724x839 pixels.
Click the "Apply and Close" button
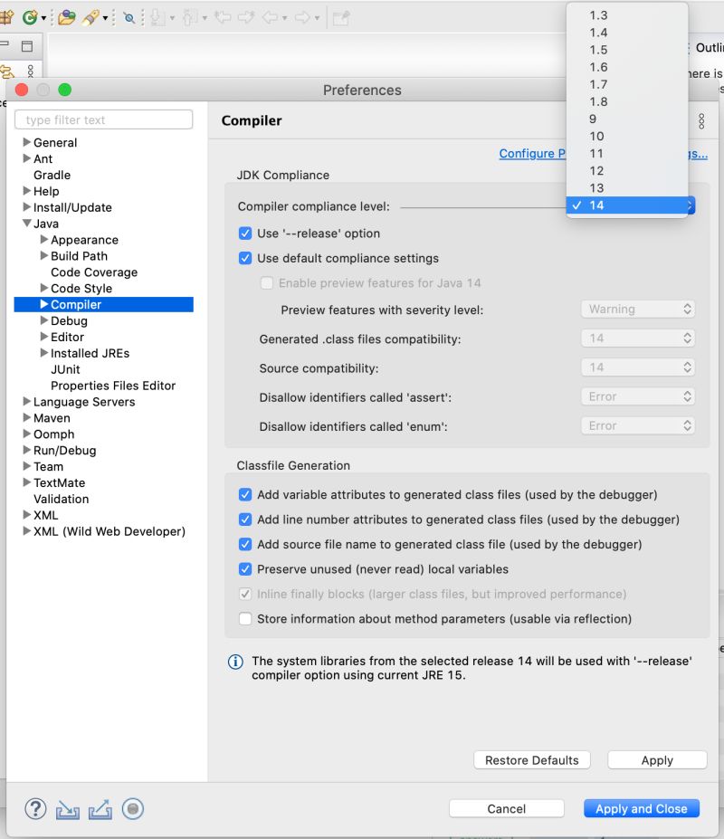(x=641, y=808)
